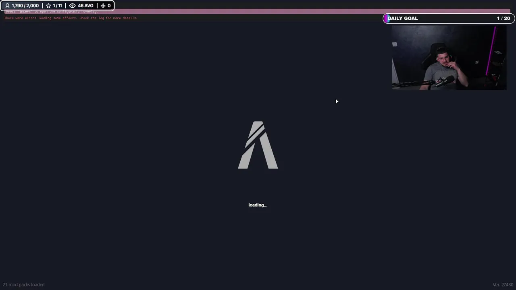Click the Daily Goal progress bar
Viewport: 516px width, 290px height.
(x=449, y=18)
